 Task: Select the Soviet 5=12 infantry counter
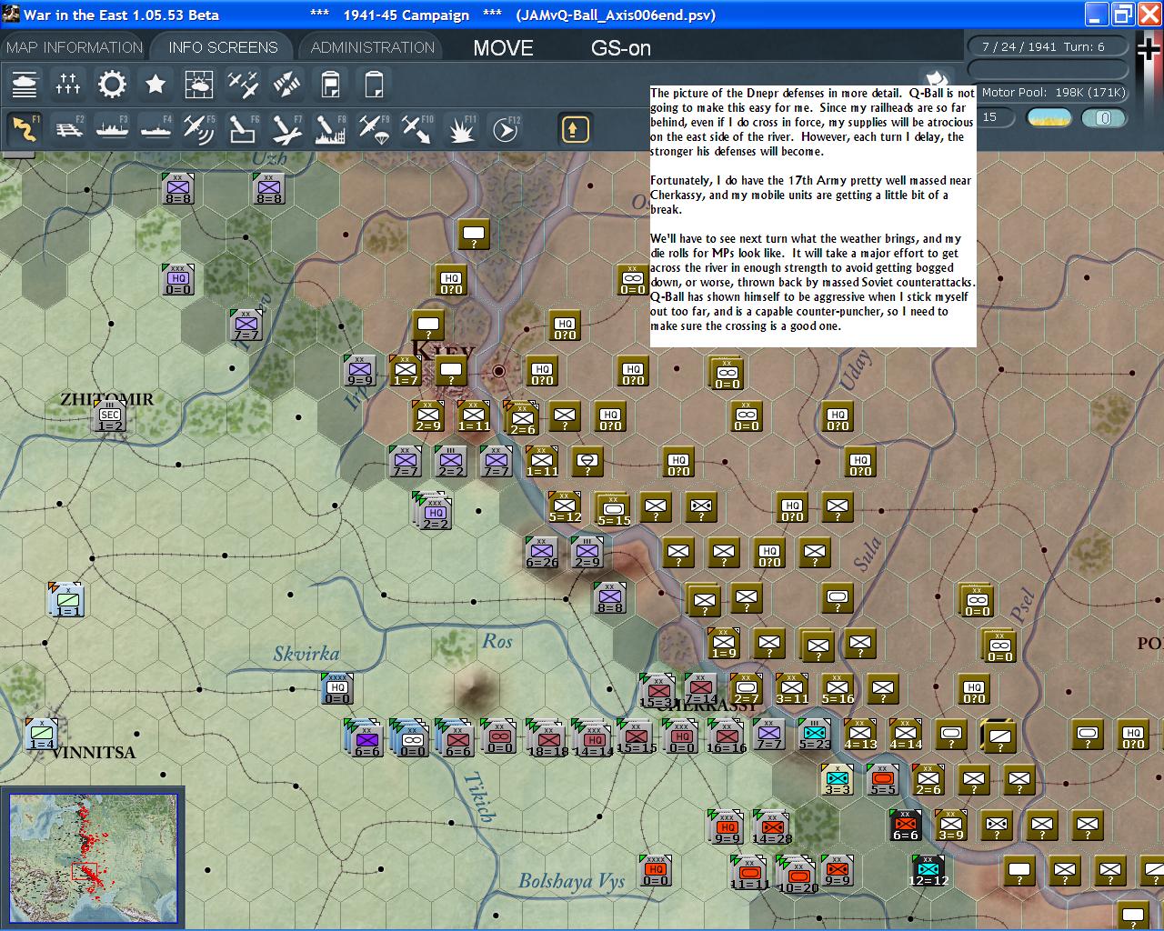565,508
